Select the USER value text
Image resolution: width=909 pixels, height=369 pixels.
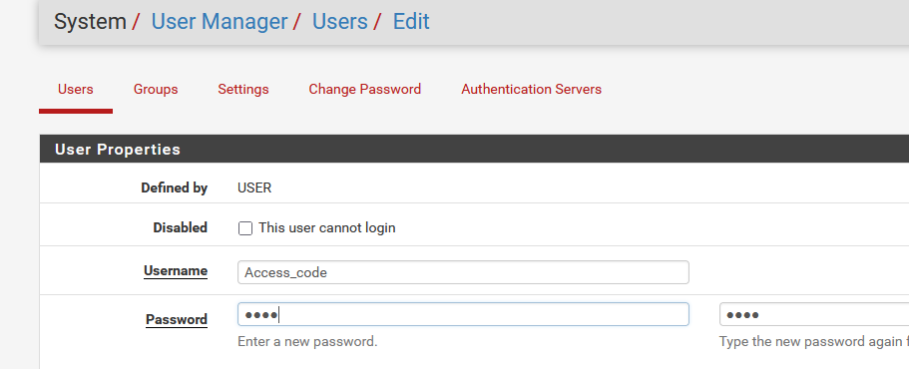click(x=253, y=188)
